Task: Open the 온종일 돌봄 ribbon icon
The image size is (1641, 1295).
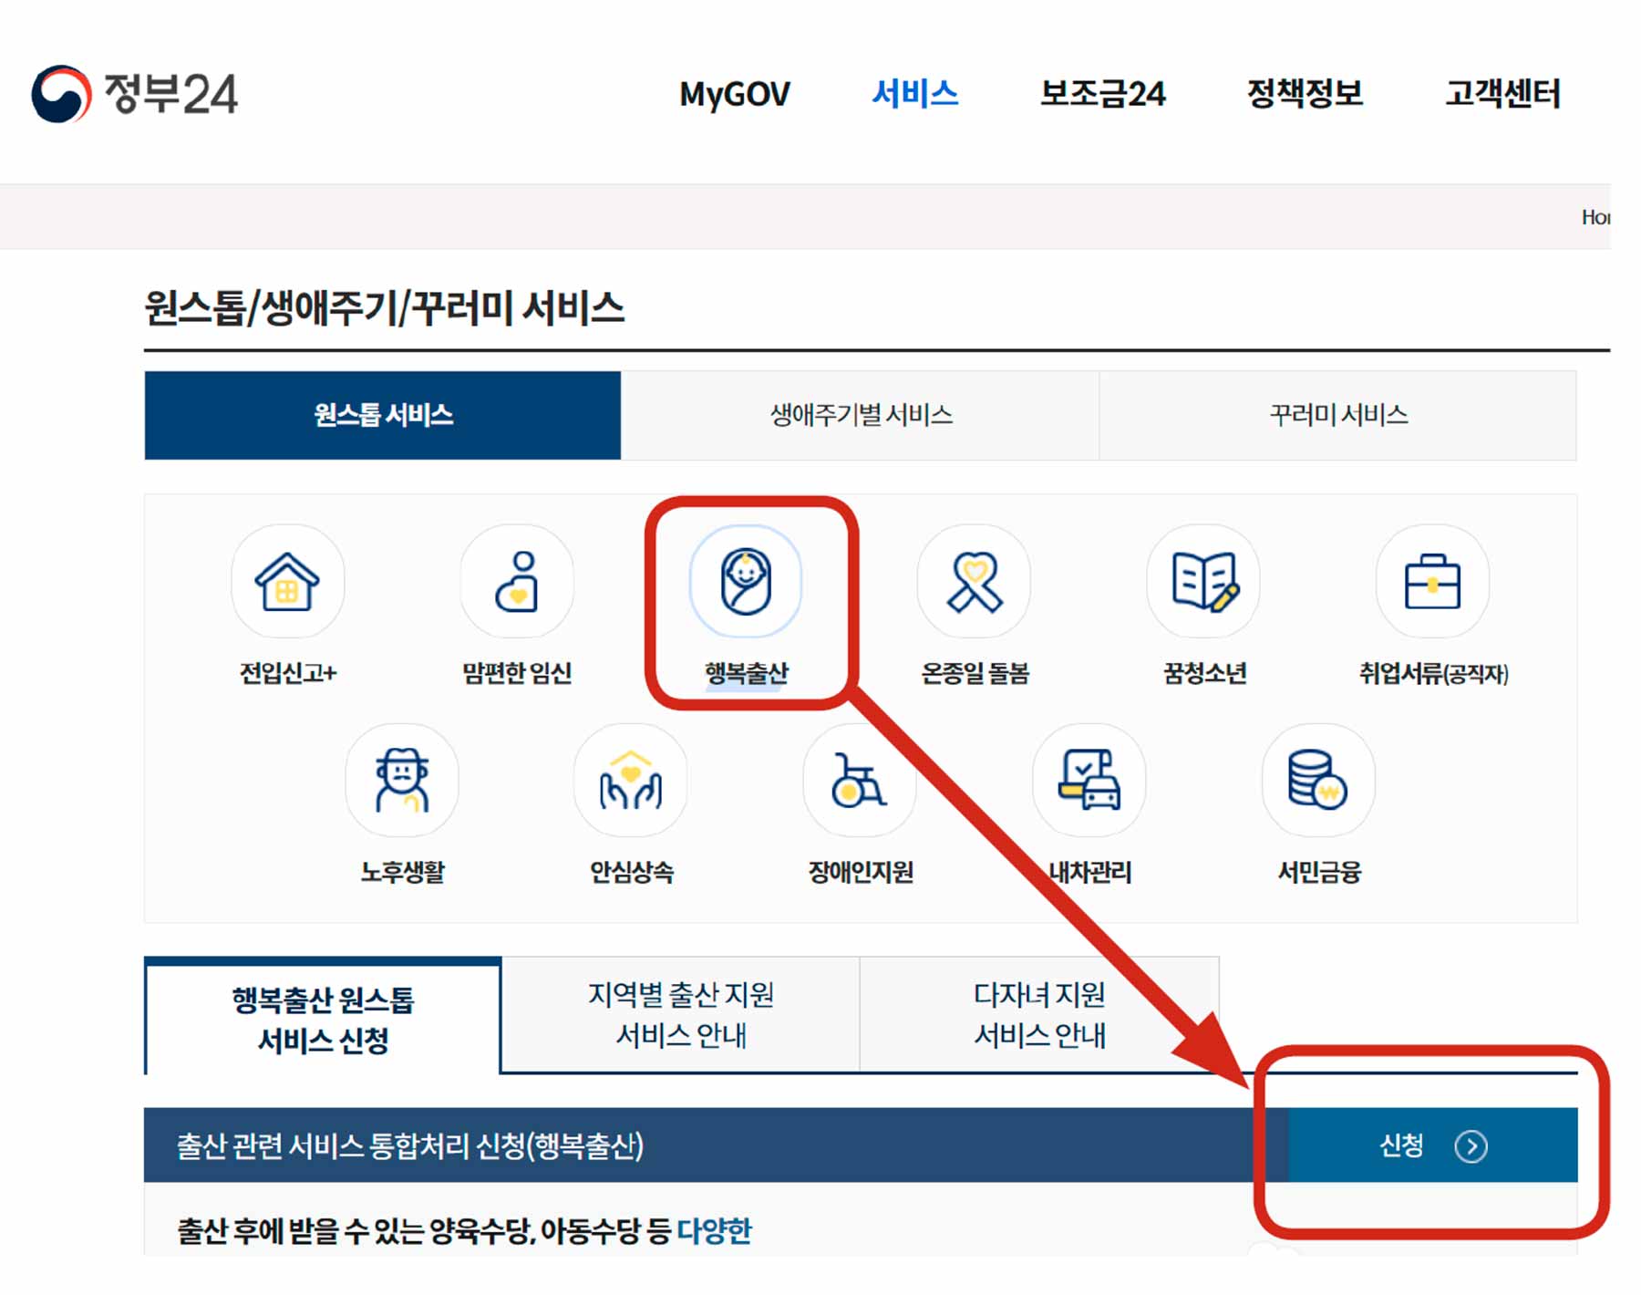Action: tap(975, 582)
